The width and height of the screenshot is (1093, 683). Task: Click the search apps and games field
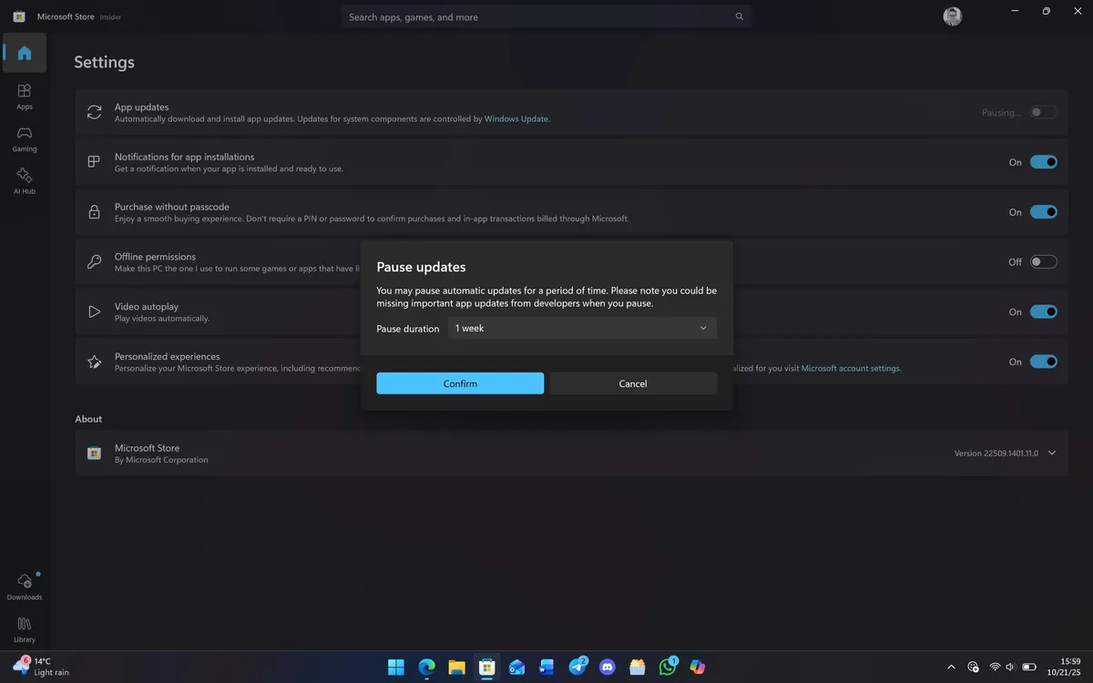coord(546,16)
